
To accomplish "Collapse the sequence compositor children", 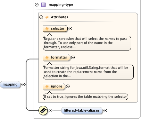I will coord(51,110).
